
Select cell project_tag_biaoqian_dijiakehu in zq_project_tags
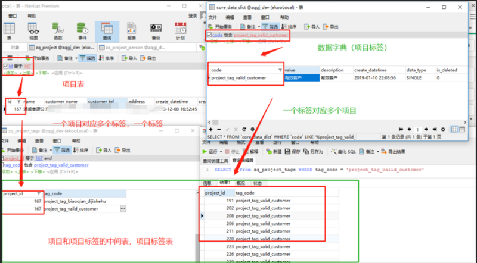(84, 201)
